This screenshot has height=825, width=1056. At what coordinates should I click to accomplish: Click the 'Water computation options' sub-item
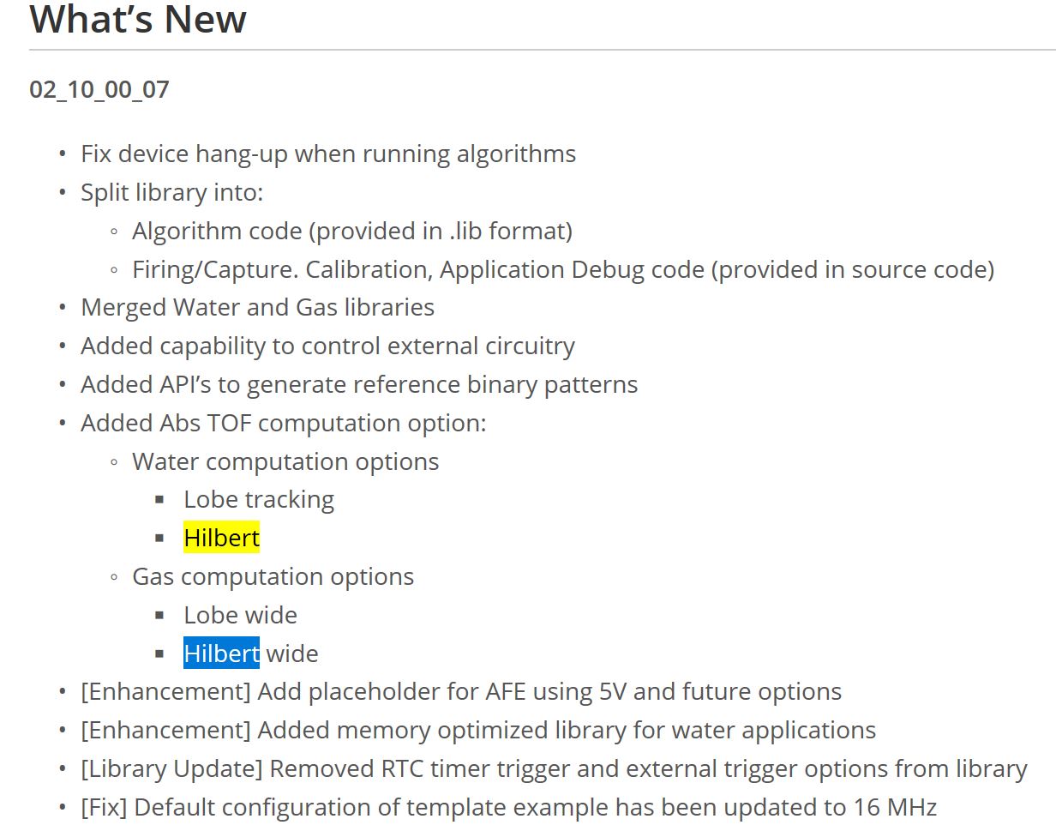coord(285,461)
